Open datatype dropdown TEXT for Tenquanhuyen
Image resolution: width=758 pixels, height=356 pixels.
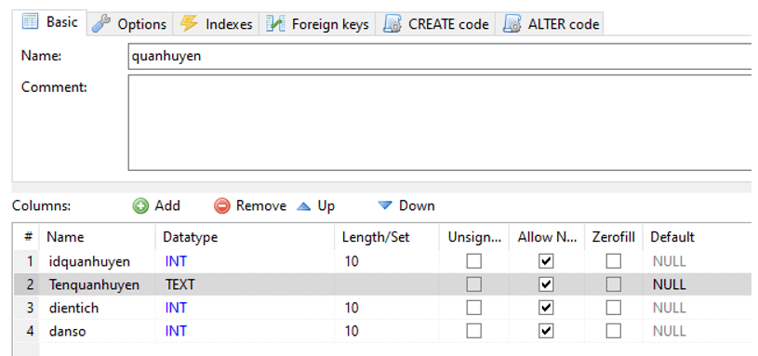(x=180, y=284)
